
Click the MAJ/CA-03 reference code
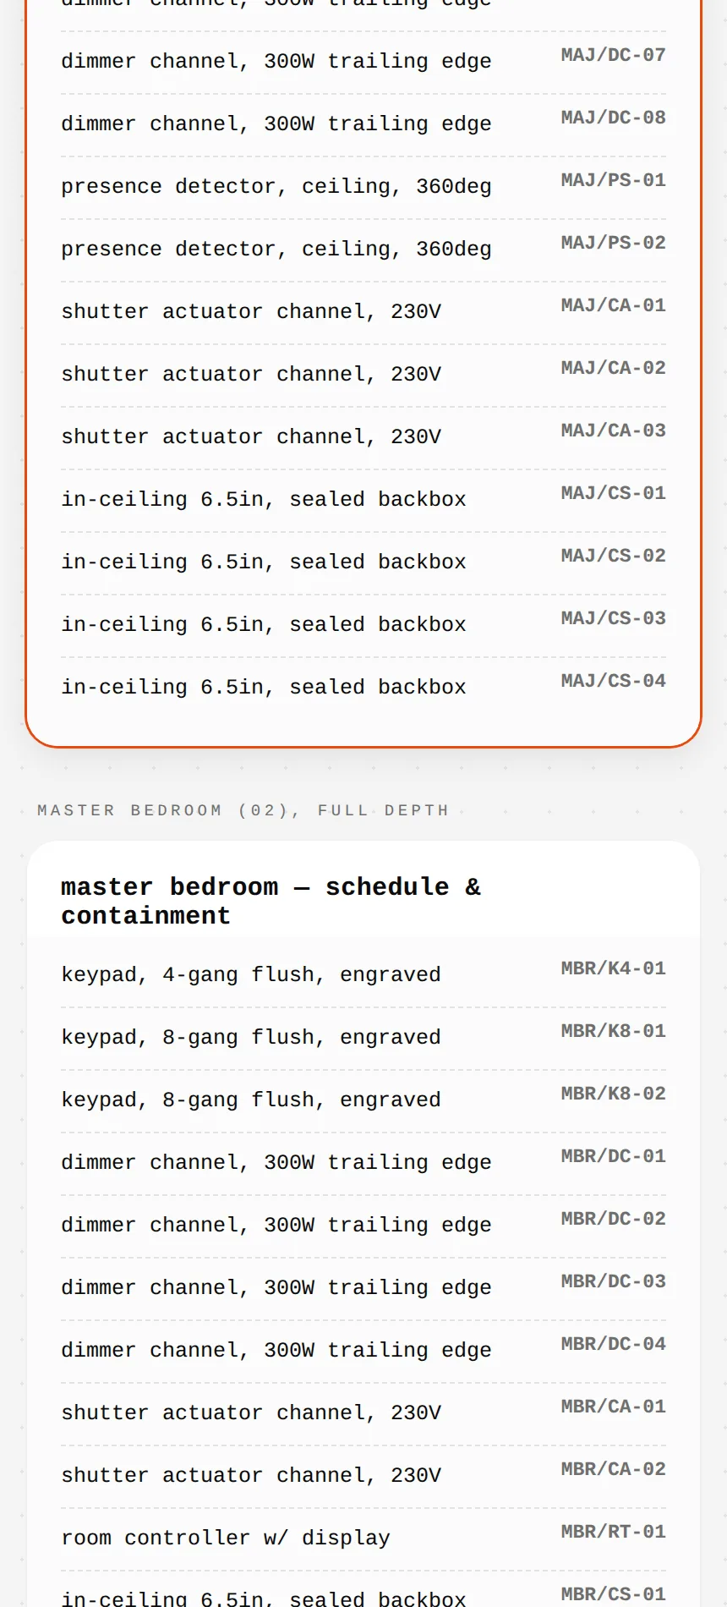click(613, 431)
